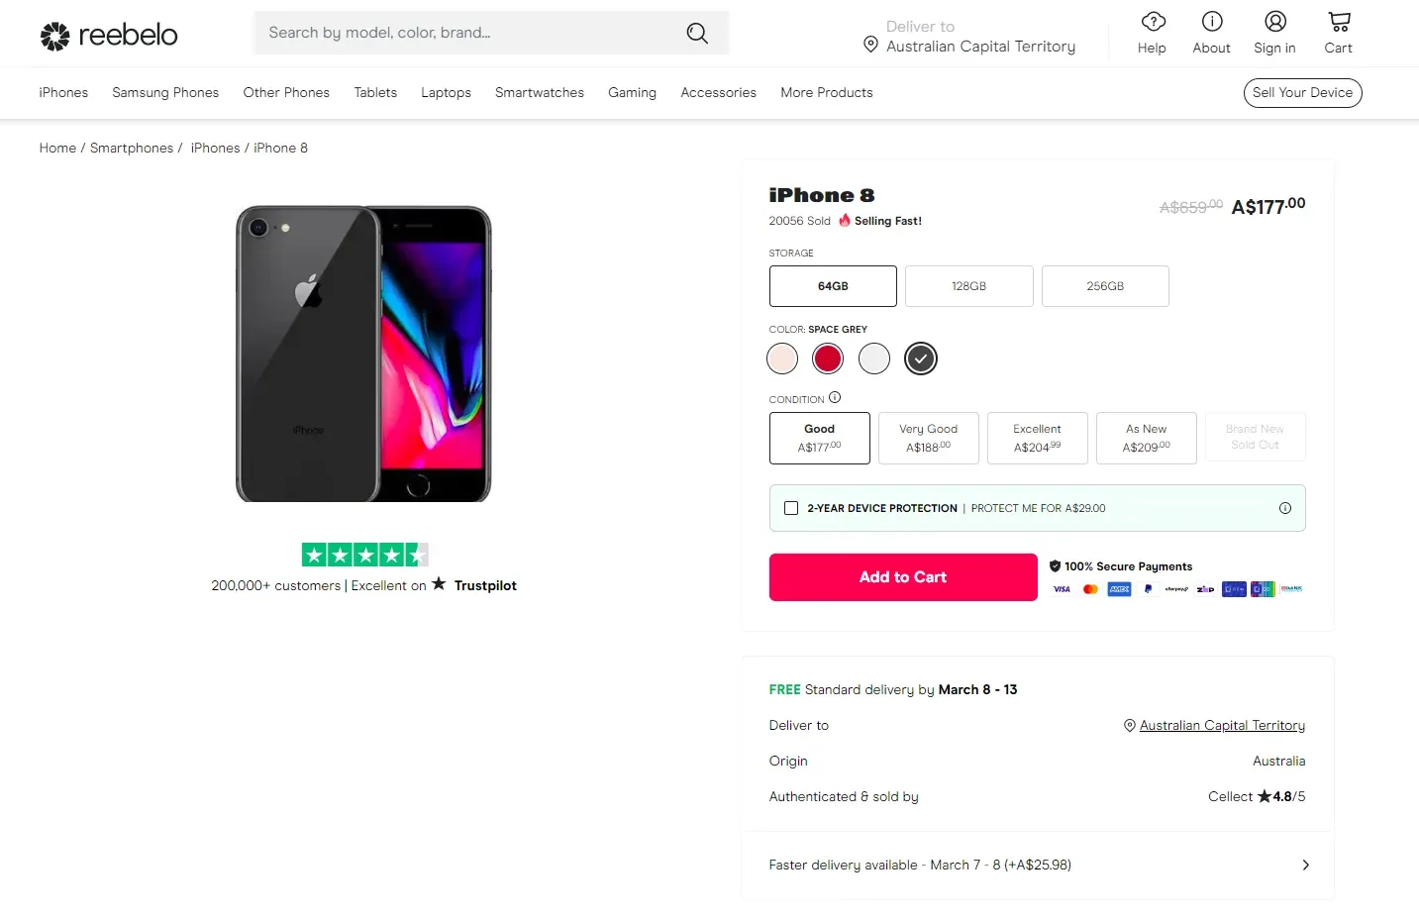This screenshot has height=919, width=1419.
Task: Expand faster delivery options chevron
Action: tap(1305, 865)
